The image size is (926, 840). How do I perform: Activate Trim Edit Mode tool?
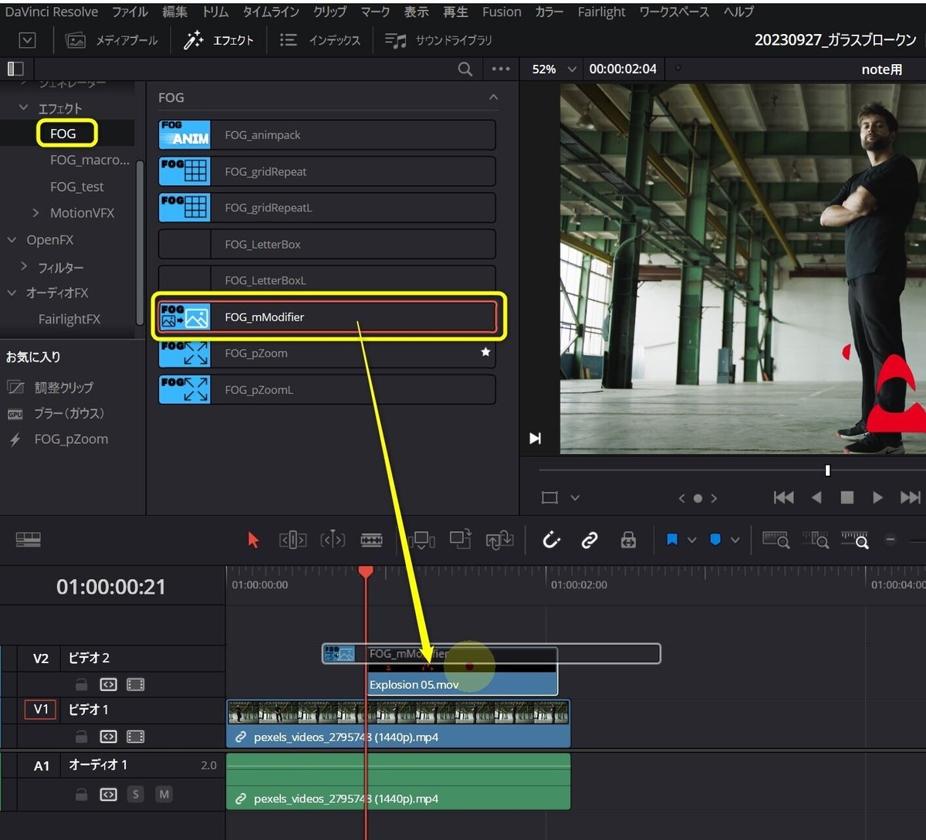point(292,540)
